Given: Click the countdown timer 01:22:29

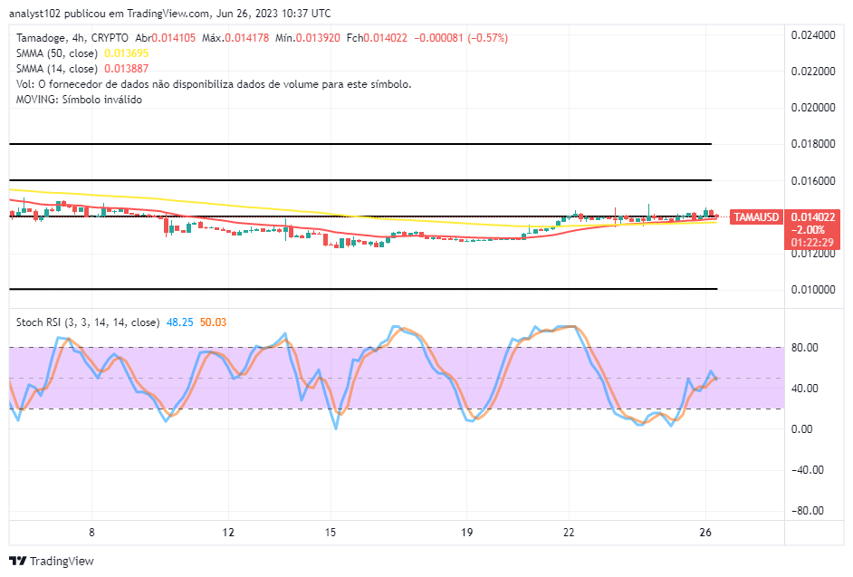Looking at the screenshot, I should point(812,242).
